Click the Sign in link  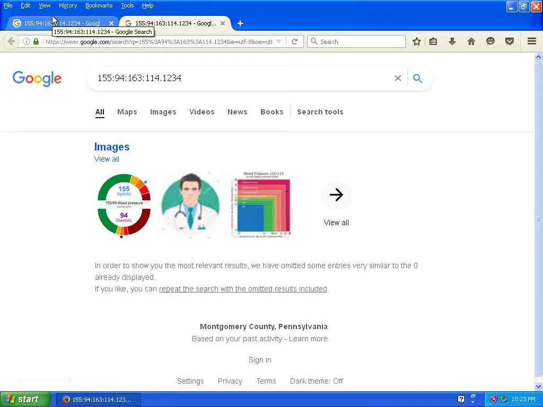[x=260, y=360]
